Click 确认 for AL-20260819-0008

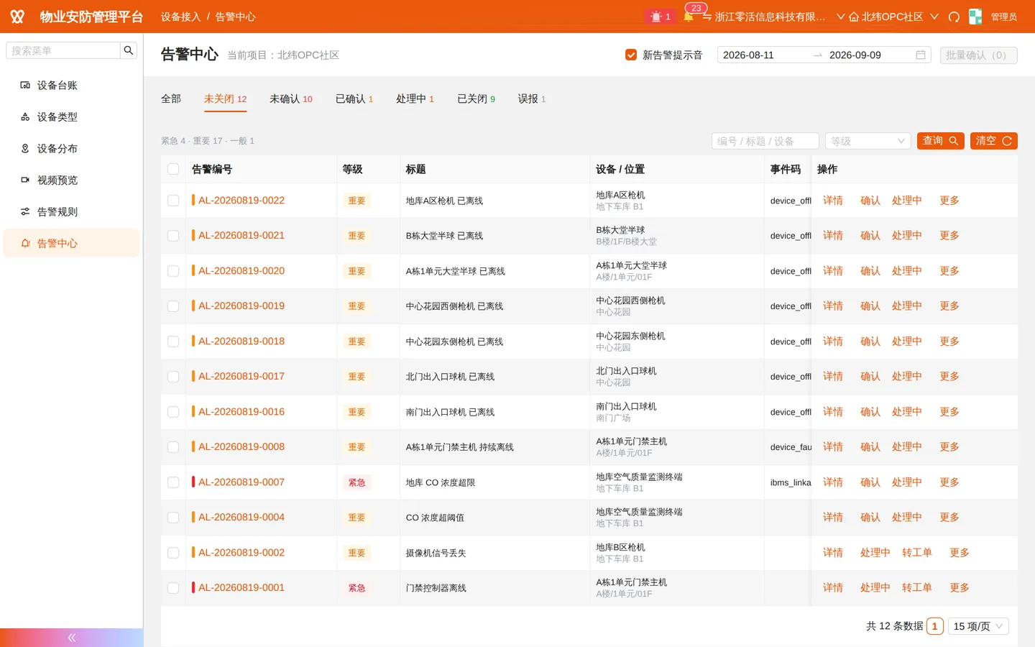click(870, 447)
